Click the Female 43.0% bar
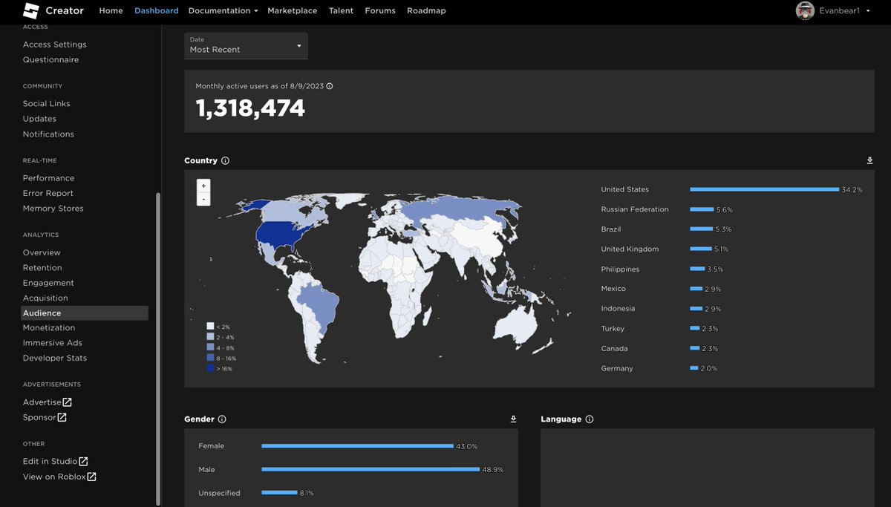This screenshot has width=891, height=507. pyautogui.click(x=357, y=446)
